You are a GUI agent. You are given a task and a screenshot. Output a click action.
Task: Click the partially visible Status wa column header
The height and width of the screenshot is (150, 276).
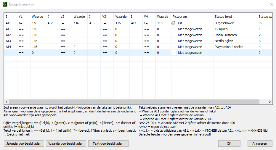point(265,17)
